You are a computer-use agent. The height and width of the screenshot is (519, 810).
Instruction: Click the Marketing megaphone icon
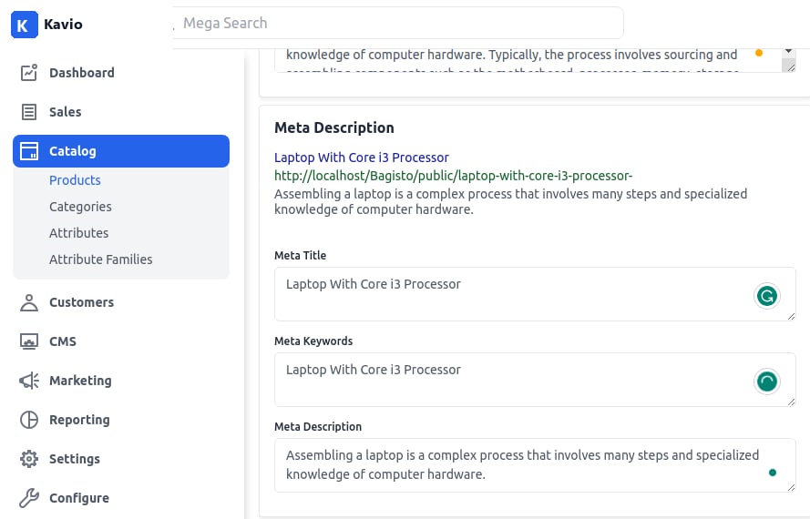29,381
